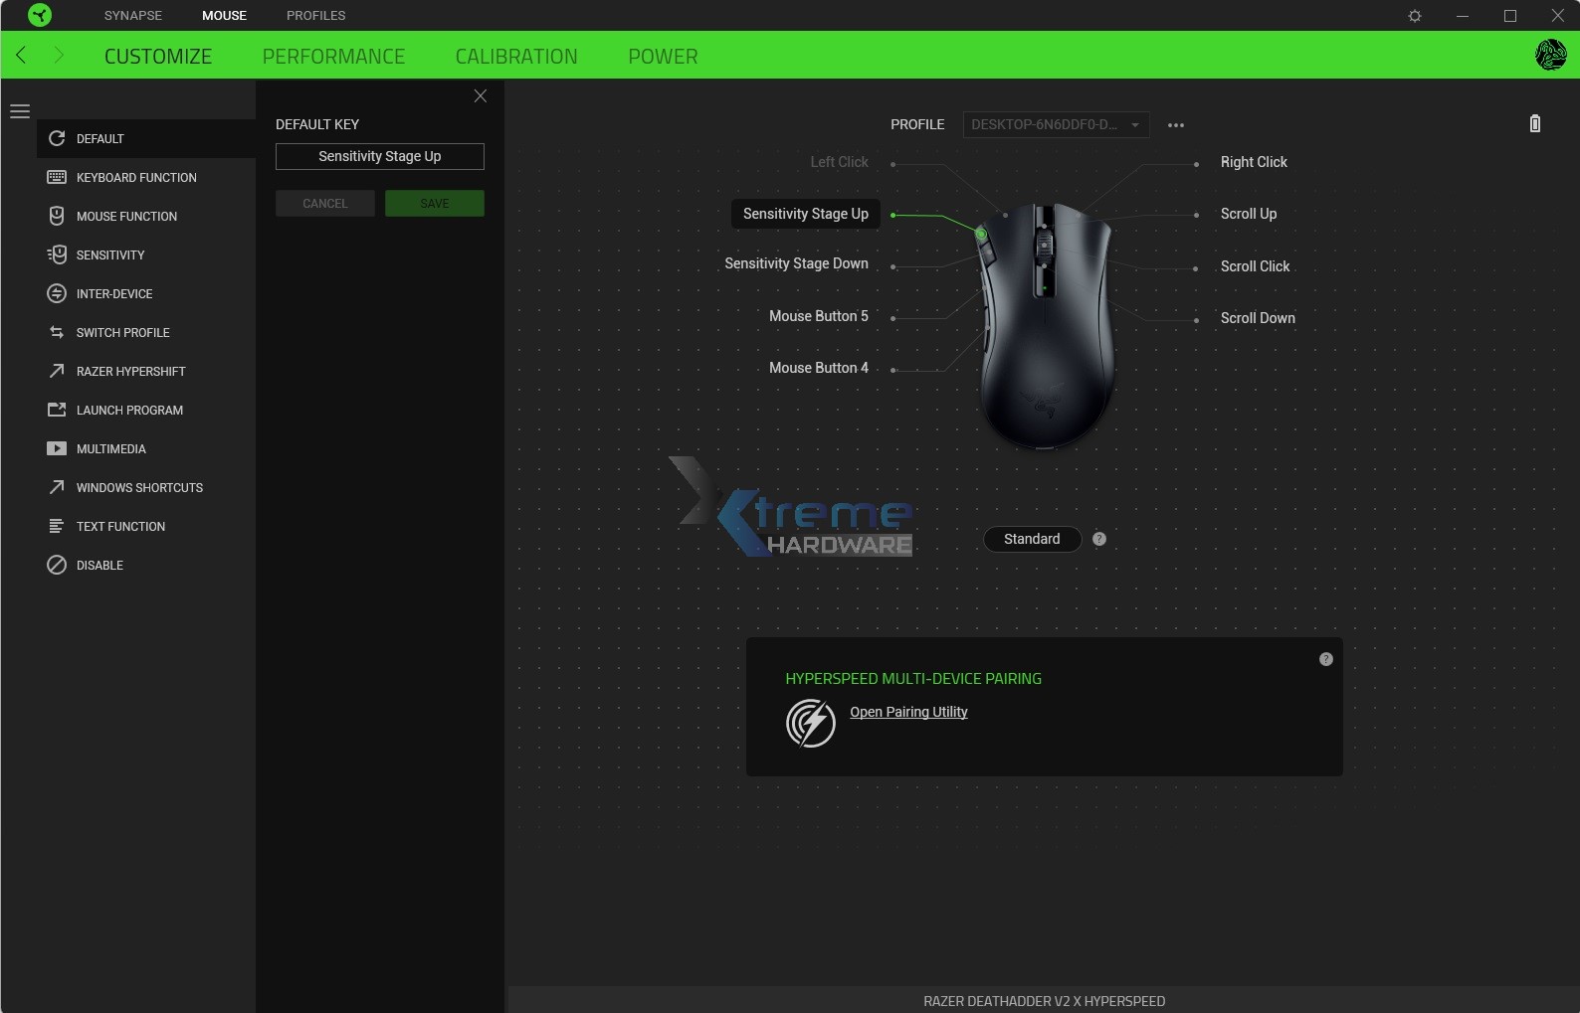Open the Sensitivity Stage Up default key box

click(379, 156)
